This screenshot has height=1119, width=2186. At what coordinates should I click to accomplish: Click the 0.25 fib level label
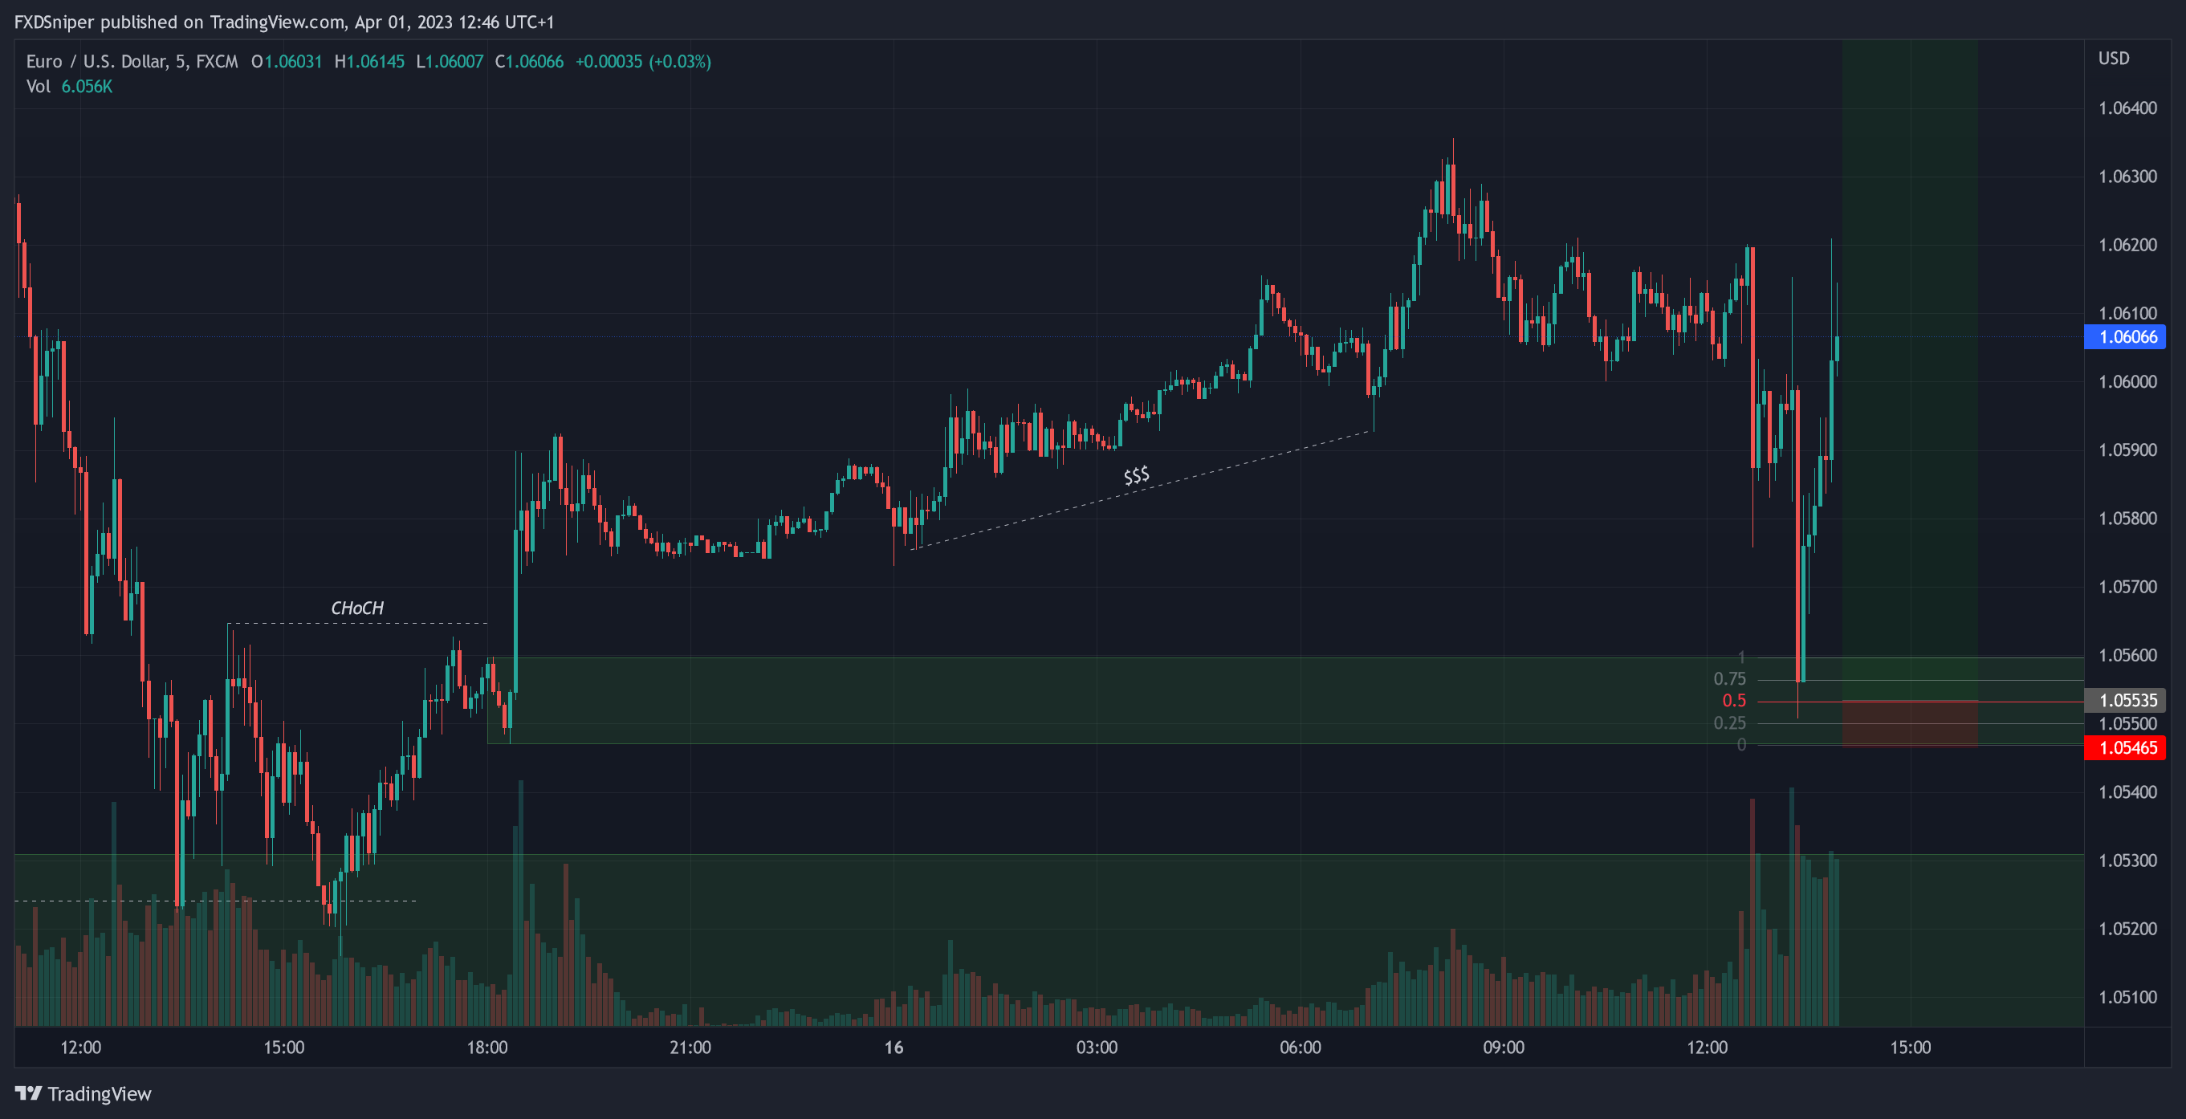(1728, 722)
